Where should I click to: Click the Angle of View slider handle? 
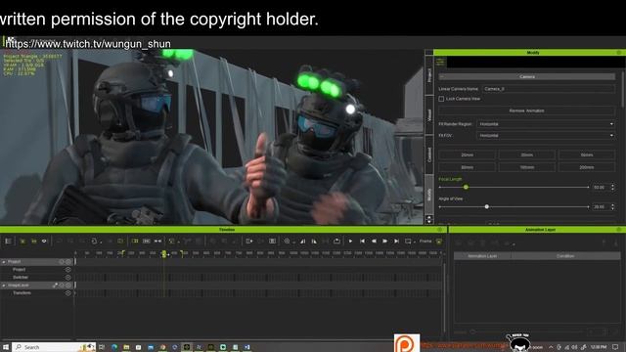(487, 206)
